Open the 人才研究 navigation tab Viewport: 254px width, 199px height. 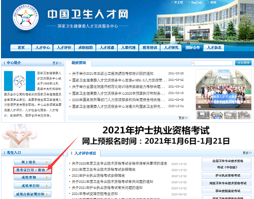coord(171,48)
